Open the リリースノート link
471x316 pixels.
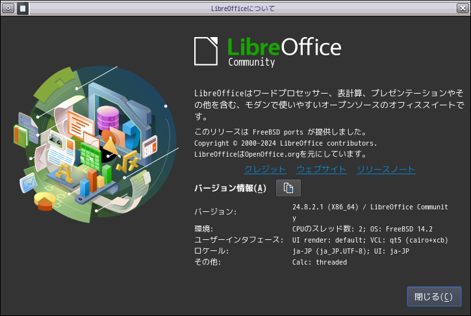[x=386, y=169]
